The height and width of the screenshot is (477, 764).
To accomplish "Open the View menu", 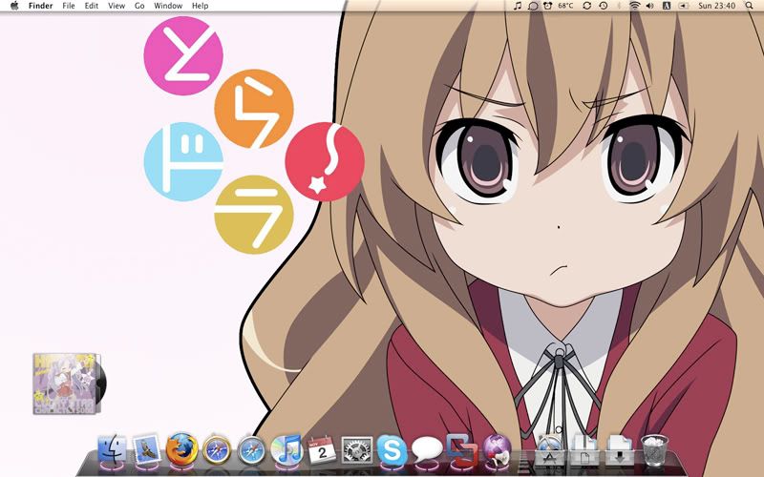I will tap(117, 6).
